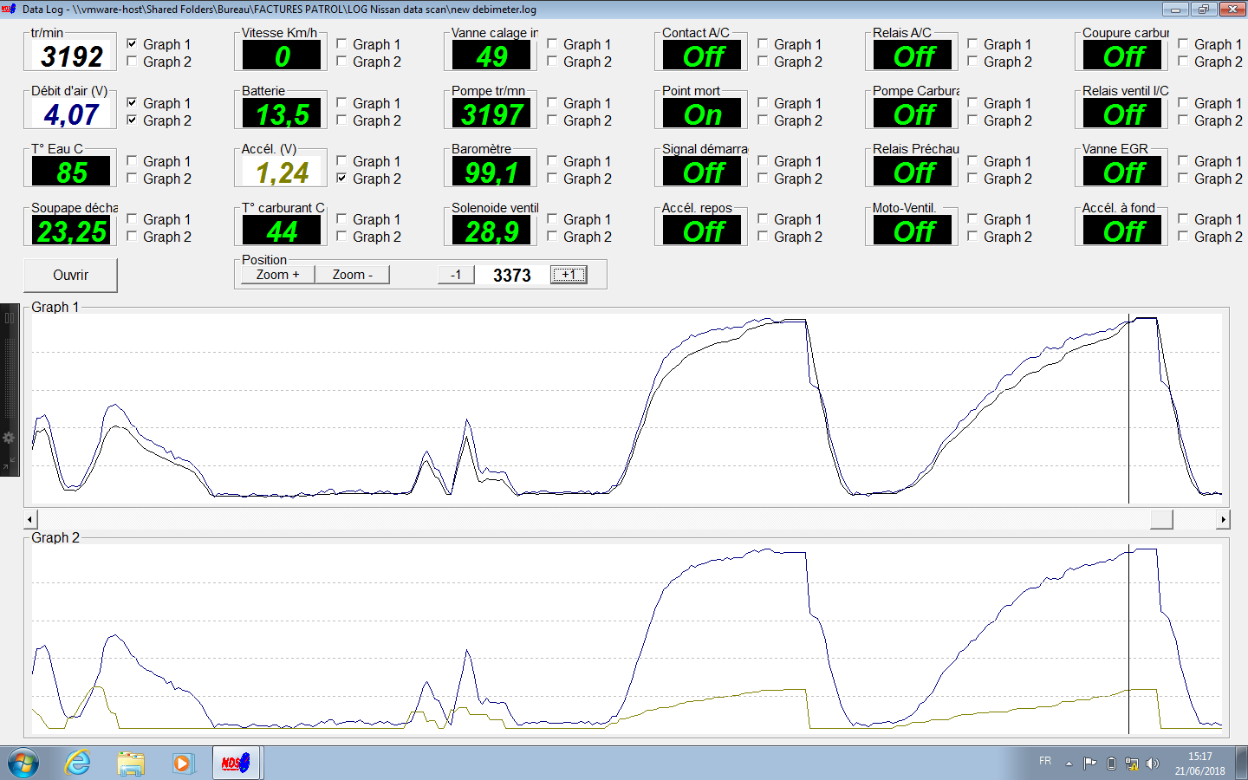The height and width of the screenshot is (780, 1248).
Task: Open Windows Media Player taskbar icon
Action: pos(182,763)
